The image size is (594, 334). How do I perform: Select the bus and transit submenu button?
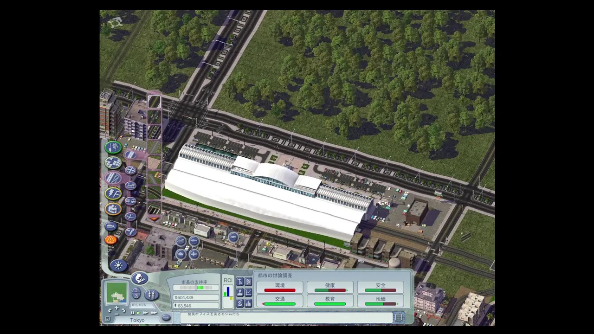point(130,201)
